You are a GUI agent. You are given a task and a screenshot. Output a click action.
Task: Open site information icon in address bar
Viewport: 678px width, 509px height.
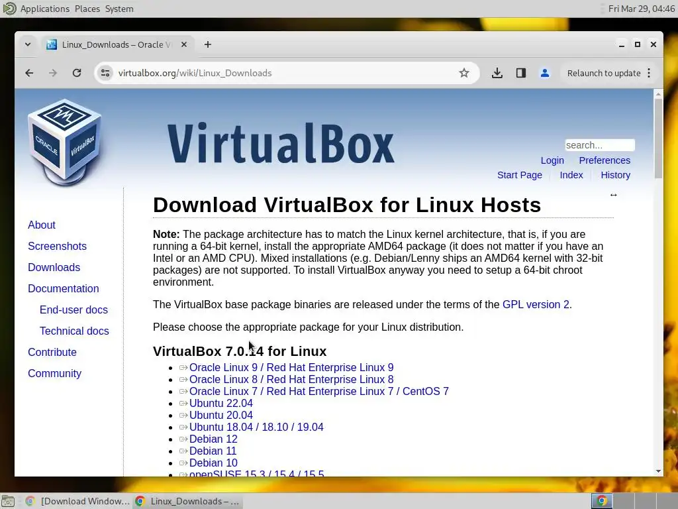point(105,73)
